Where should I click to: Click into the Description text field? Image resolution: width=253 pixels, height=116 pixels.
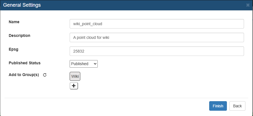tap(157, 37)
